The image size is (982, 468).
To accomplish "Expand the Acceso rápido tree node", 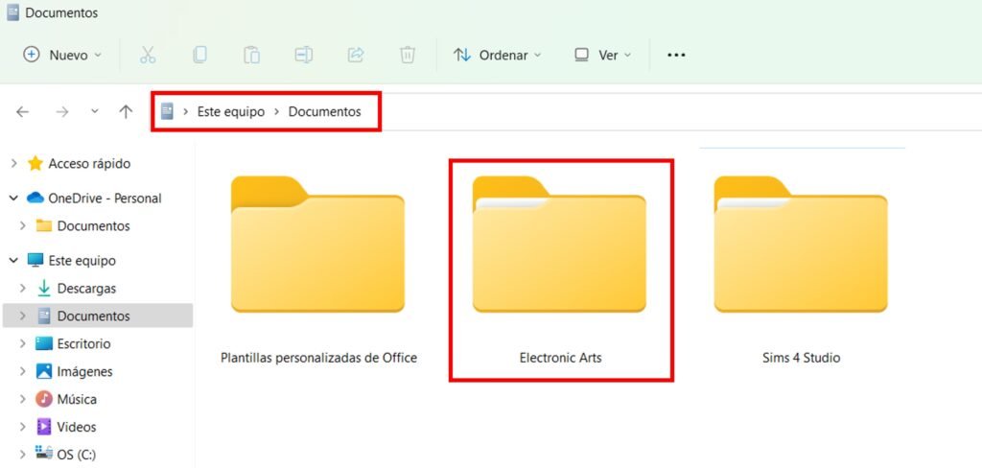I will click(x=13, y=164).
